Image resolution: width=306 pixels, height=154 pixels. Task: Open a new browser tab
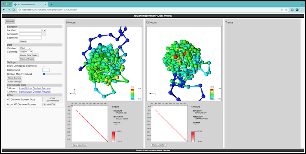(52, 4)
